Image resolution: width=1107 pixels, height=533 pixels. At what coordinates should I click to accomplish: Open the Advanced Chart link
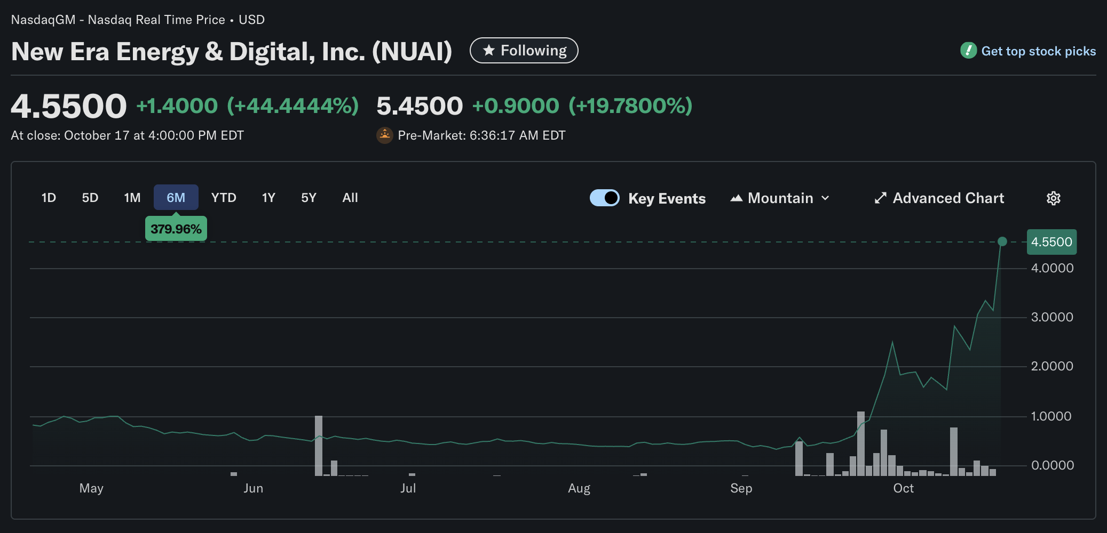pyautogui.click(x=948, y=198)
